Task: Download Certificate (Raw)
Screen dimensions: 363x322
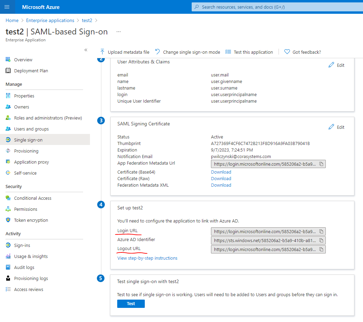Action: [221, 179]
